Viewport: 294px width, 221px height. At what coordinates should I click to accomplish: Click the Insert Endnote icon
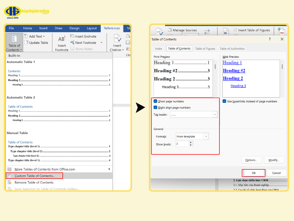pos(72,36)
